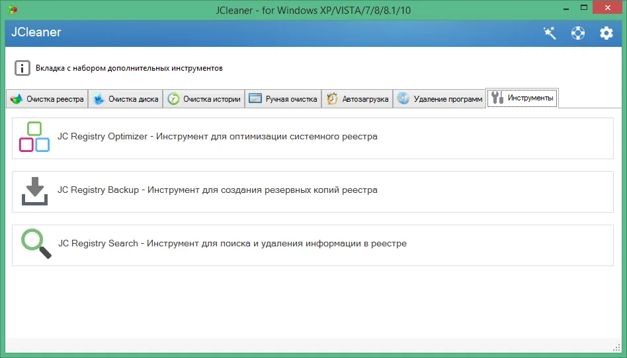
Task: Launch JC Registry Backup tool
Action: point(313,192)
